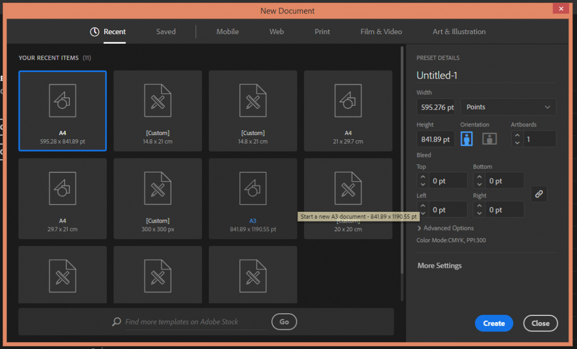Click the recent items scrollbar
This screenshot has height=349, width=577.
tap(402, 160)
